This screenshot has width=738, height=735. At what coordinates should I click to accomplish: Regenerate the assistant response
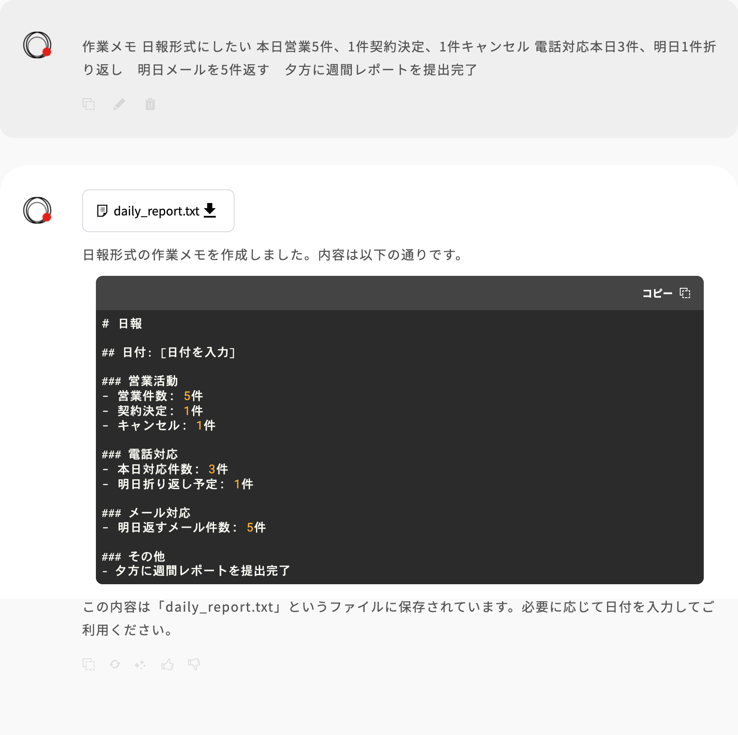click(x=115, y=664)
